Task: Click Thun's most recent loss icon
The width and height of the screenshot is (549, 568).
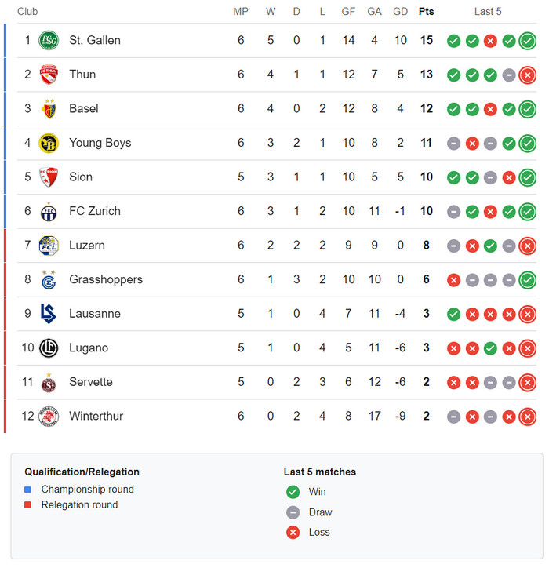Action: [527, 75]
